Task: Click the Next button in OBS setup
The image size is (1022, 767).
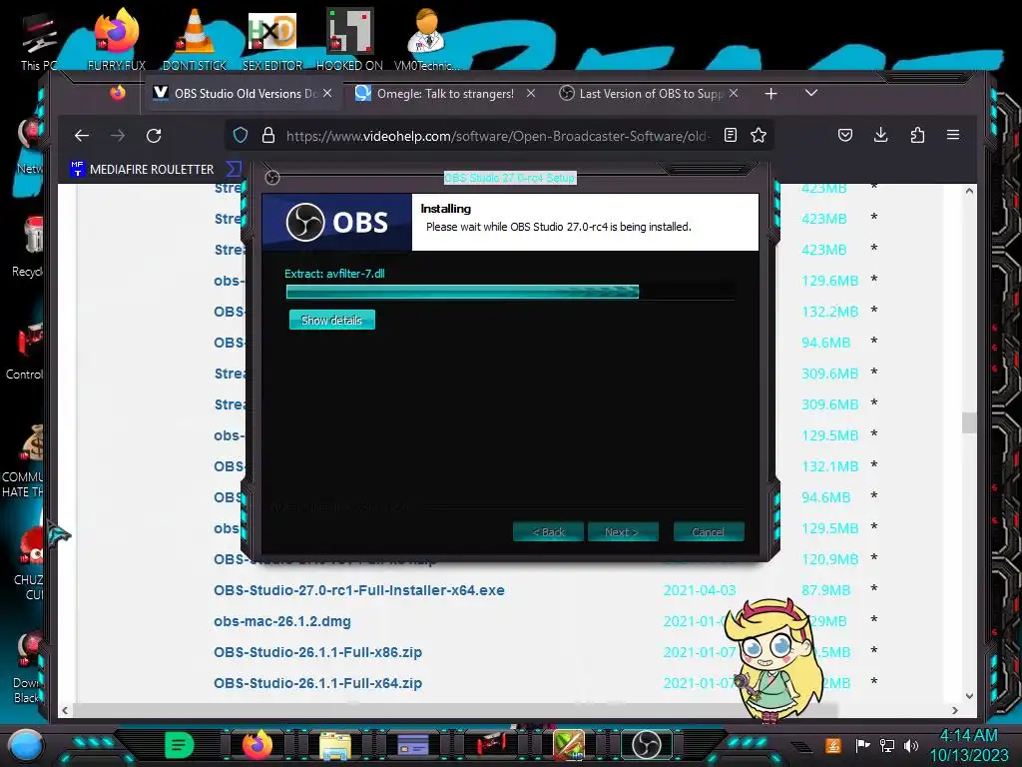Action: 623,531
